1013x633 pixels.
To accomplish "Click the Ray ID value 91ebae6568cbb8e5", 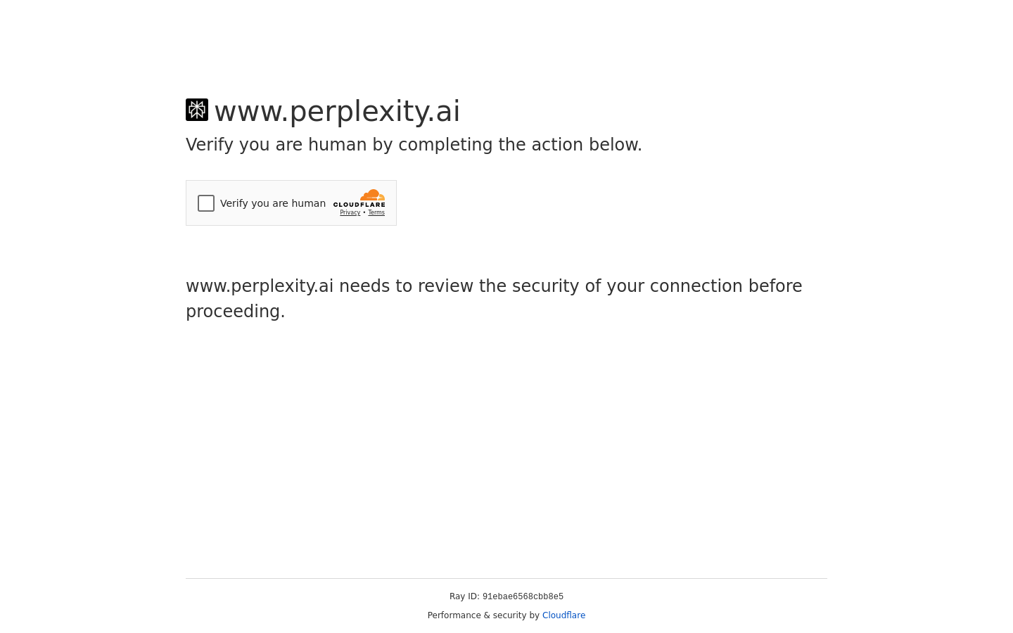I will tap(523, 596).
